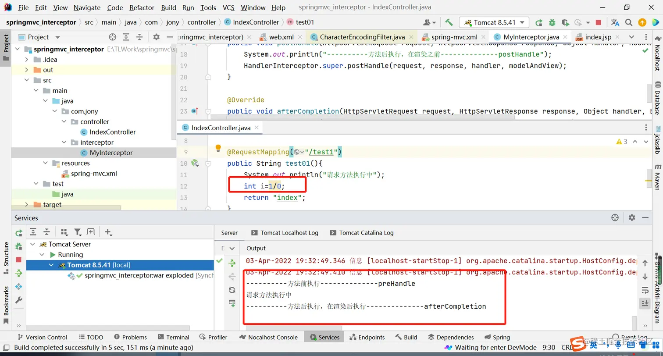Start debugging with the green bug icon

[552, 22]
